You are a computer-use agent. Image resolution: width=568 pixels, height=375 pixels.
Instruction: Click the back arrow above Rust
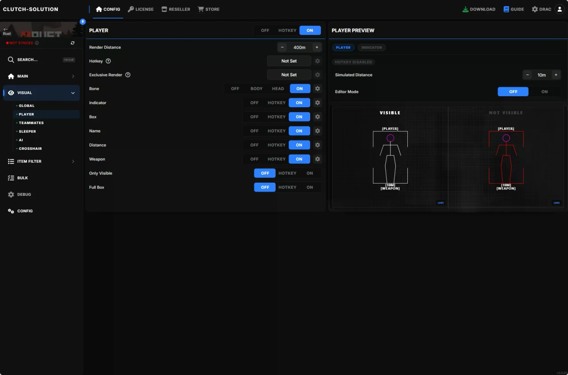(5, 29)
